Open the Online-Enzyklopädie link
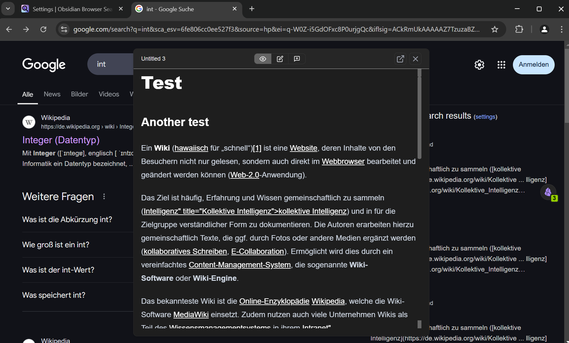This screenshot has width=569, height=343. pos(274,301)
